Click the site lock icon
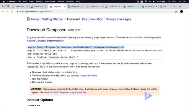 17,11
